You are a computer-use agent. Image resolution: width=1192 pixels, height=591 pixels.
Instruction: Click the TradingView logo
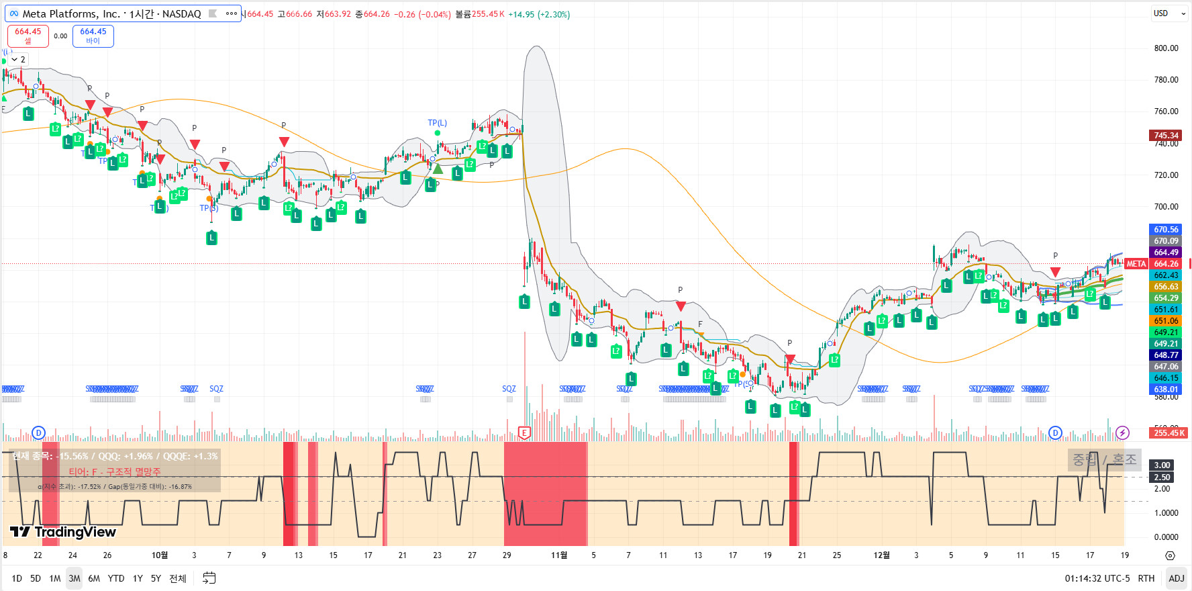pos(63,532)
